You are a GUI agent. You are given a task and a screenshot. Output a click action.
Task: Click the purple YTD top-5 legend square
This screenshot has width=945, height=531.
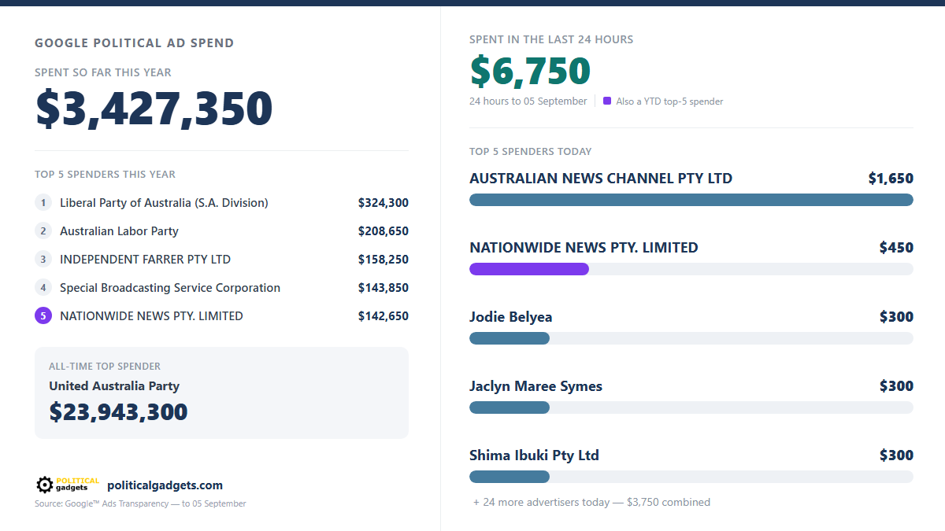[x=607, y=101]
